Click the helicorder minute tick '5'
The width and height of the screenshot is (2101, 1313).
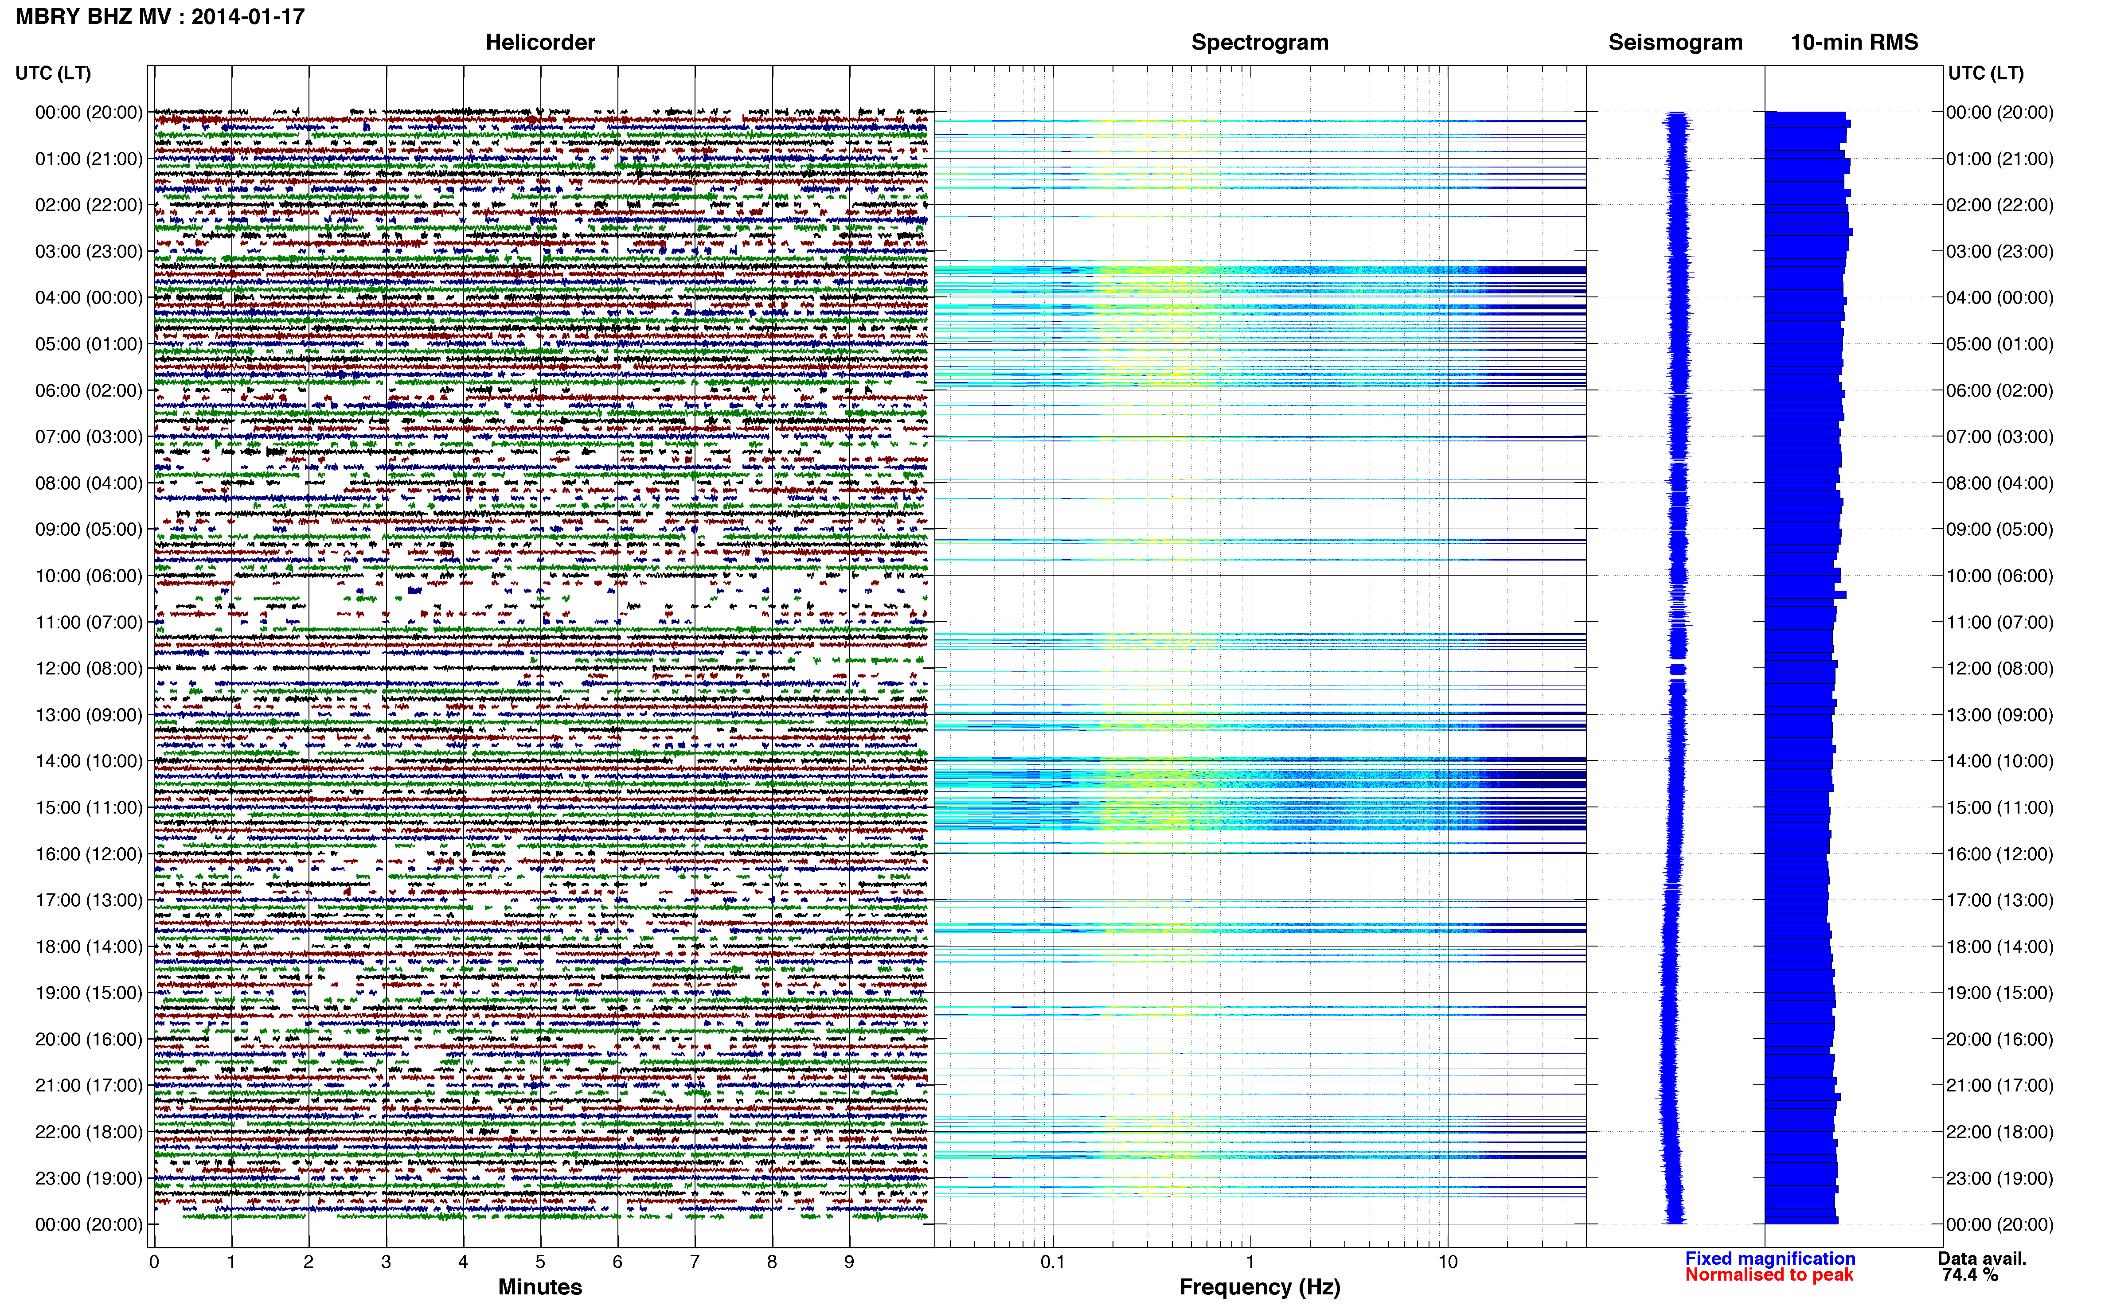(540, 1262)
